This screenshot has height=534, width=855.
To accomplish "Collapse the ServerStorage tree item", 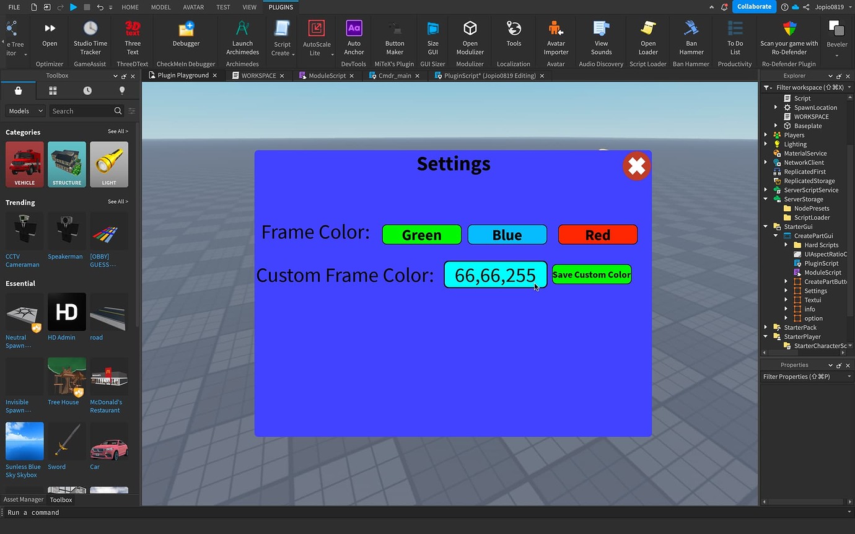I will click(766, 199).
